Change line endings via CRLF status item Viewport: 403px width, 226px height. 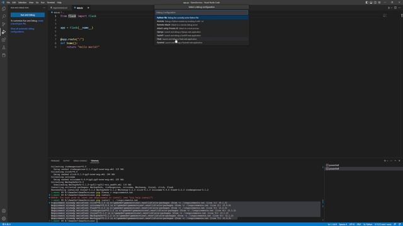[359, 224]
